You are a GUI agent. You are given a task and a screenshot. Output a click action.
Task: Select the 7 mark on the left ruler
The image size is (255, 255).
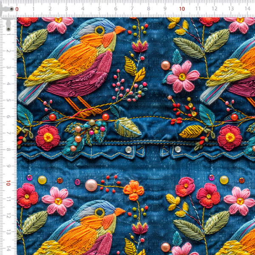click(x=9, y=133)
